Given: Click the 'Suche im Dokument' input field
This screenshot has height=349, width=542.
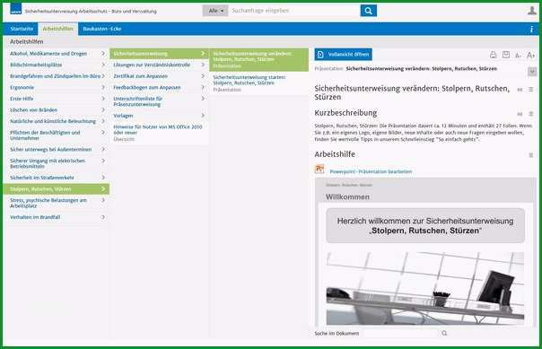Looking at the screenshot, I should pyautogui.click(x=401, y=333).
